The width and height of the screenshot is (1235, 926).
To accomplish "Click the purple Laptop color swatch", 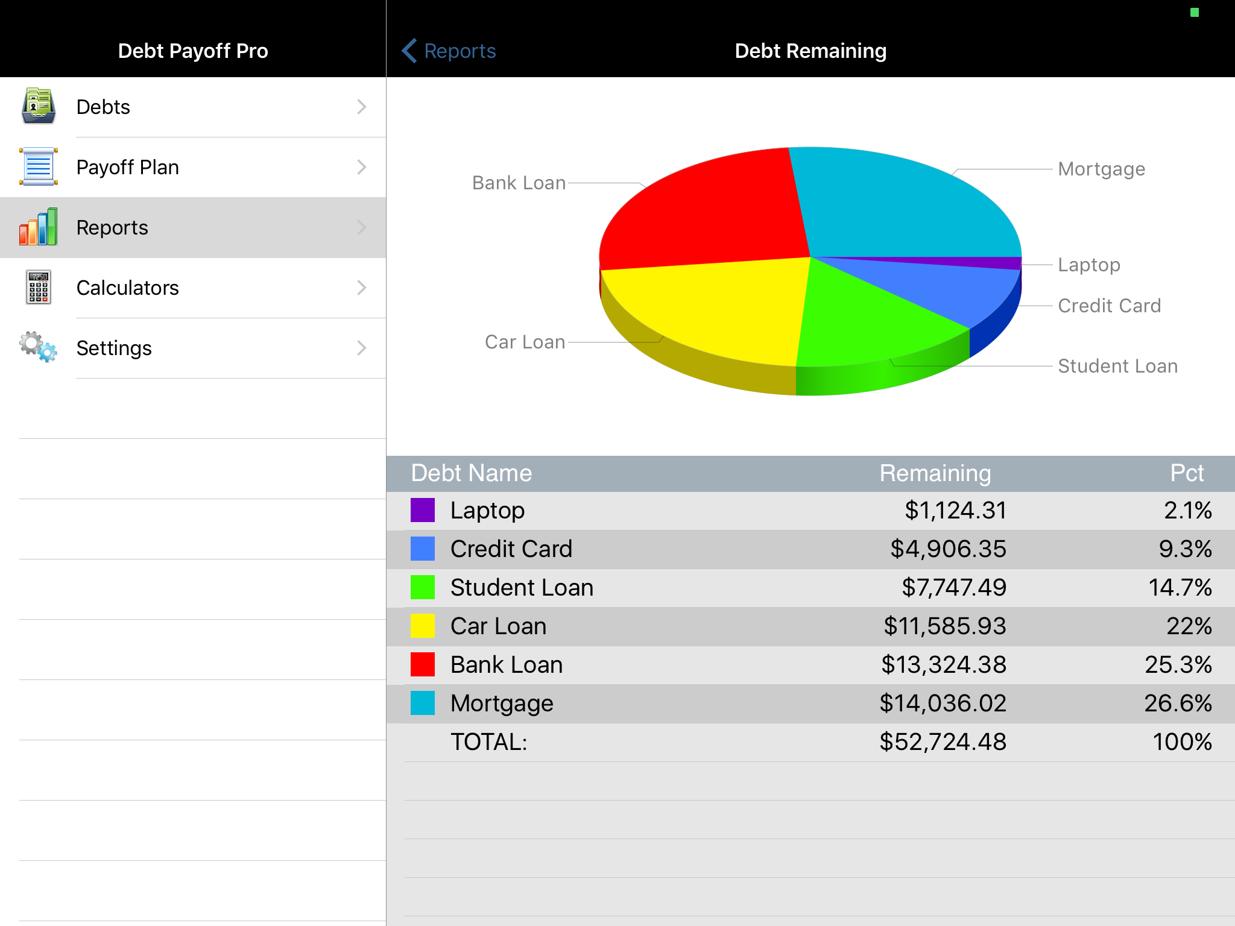I will 422,510.
